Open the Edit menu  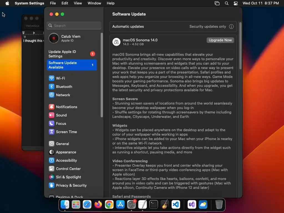[65, 3]
